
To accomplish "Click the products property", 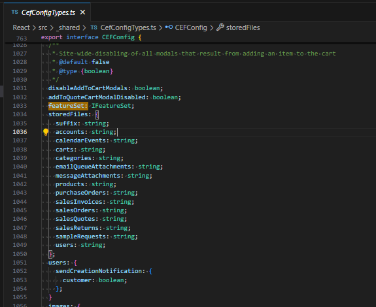I will [x=70, y=184].
